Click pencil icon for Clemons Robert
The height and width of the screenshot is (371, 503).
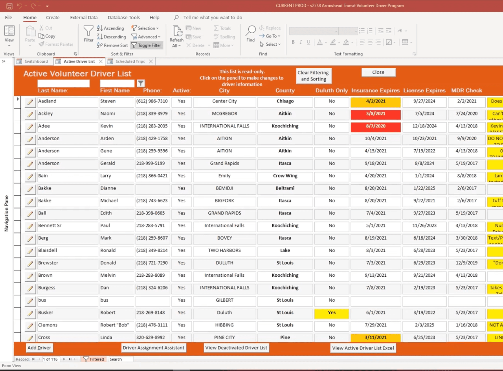(30, 326)
